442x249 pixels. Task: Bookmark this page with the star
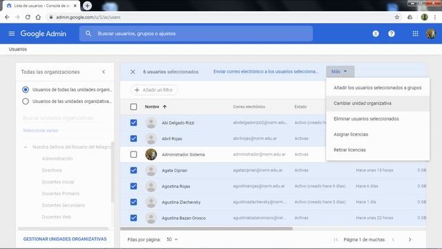(397, 17)
